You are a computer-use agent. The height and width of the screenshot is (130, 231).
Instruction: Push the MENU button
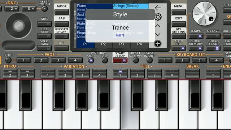tap(179, 12)
